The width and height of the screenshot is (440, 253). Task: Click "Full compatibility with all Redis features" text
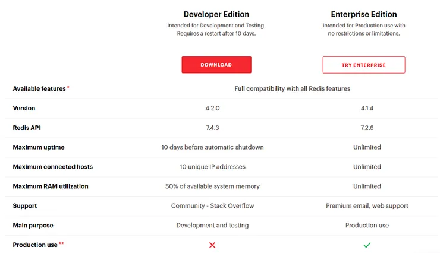pos(292,88)
